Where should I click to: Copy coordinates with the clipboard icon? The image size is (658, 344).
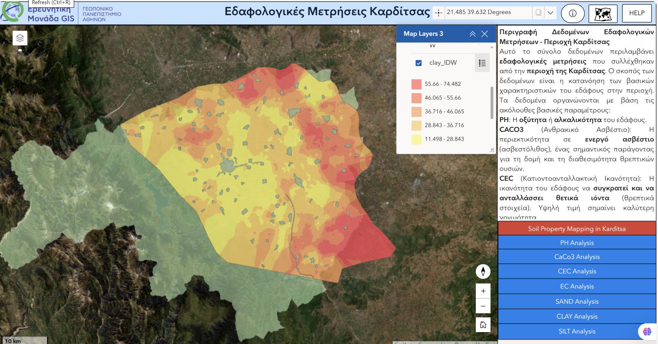[x=538, y=12]
